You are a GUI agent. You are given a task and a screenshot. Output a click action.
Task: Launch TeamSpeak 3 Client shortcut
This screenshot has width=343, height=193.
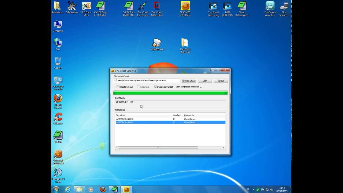click(x=58, y=176)
